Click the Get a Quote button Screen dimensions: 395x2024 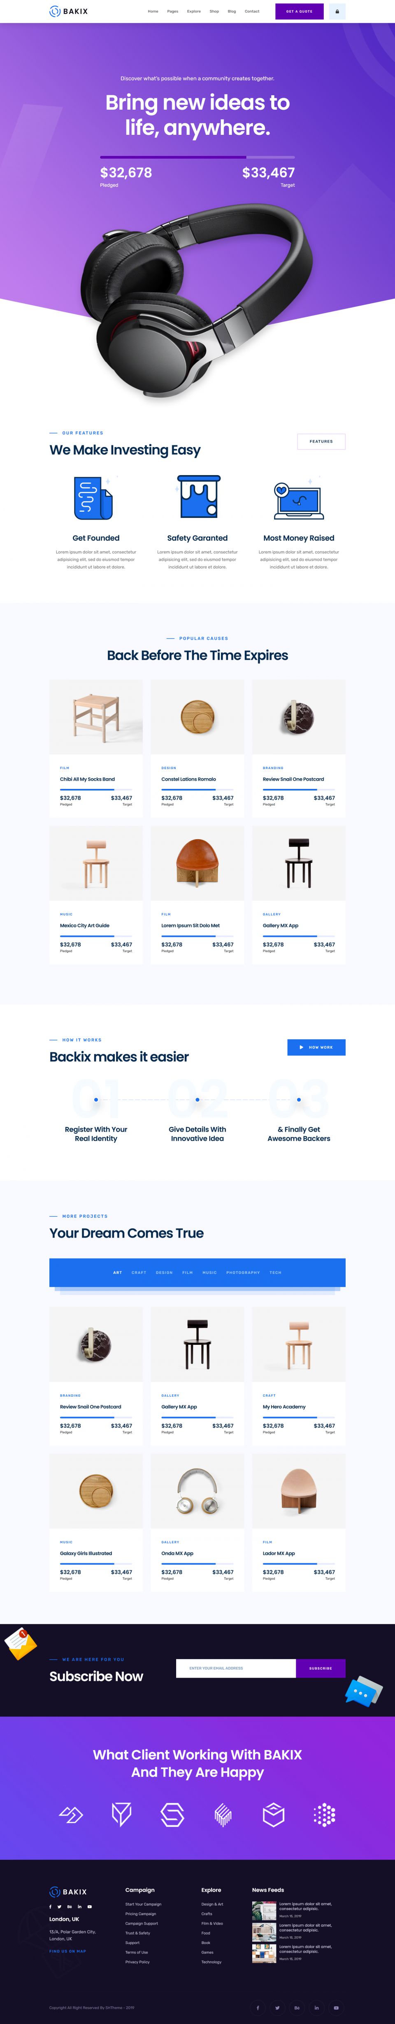click(300, 12)
